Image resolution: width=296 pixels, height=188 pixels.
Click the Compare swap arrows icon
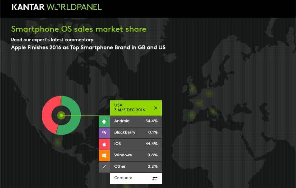point(155,178)
